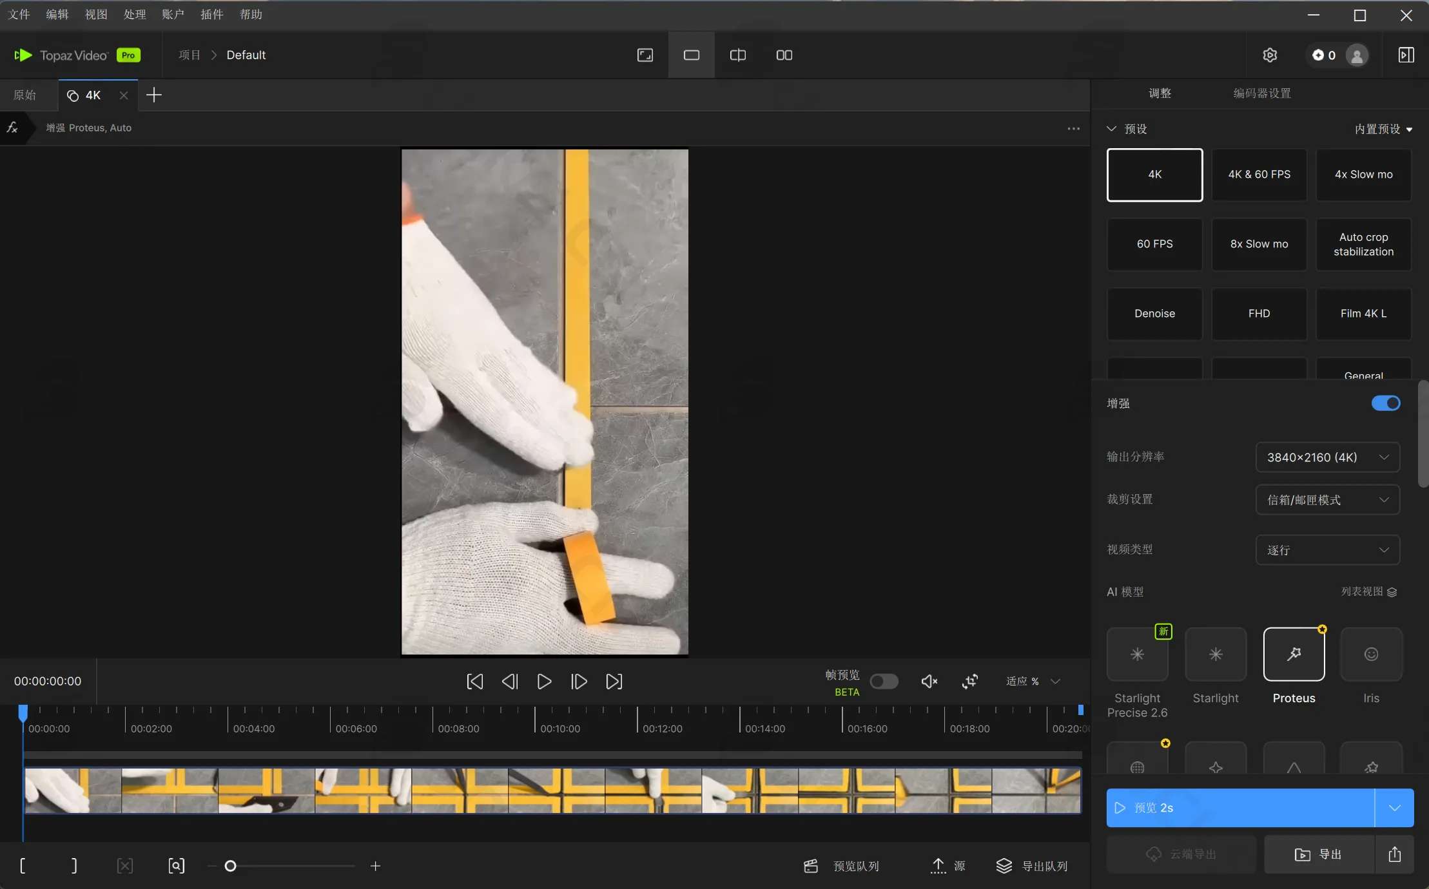Jump to the first frame
The width and height of the screenshot is (1429, 889).
click(474, 682)
